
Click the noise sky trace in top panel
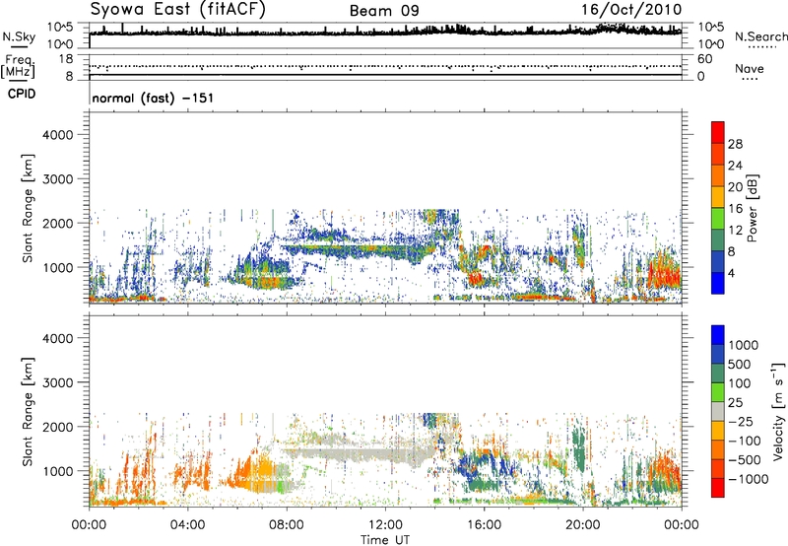click(x=385, y=33)
